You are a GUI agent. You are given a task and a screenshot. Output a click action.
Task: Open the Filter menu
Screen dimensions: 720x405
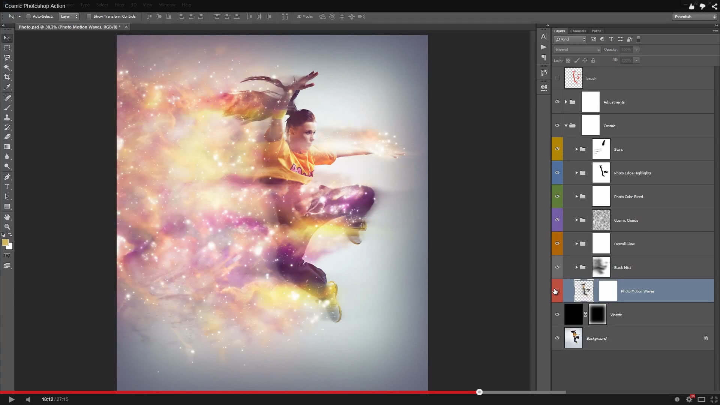(120, 5)
